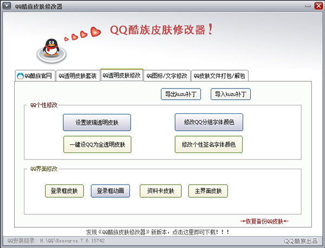
Task: Click the 恢复备份QQ皮肤 restore link
Action: pos(264,221)
